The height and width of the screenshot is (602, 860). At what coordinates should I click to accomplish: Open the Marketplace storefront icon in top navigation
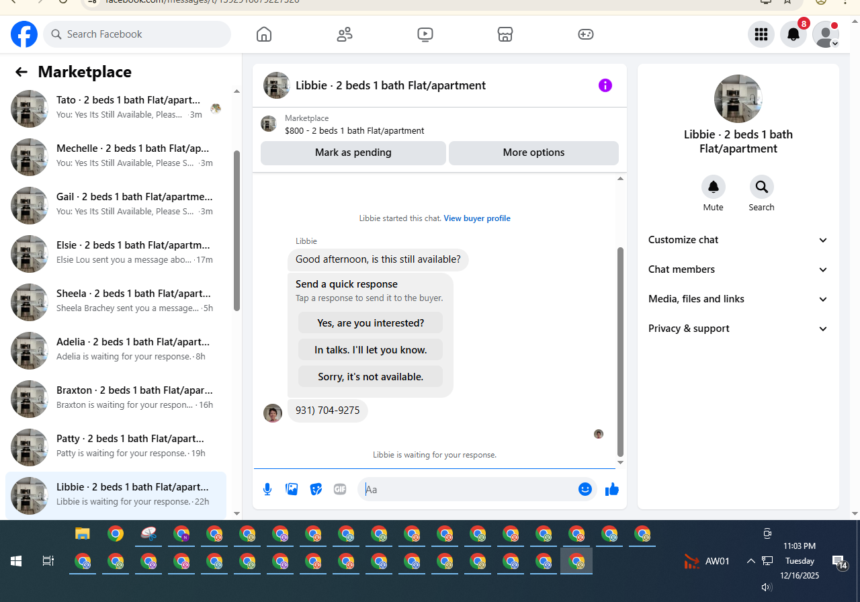(x=505, y=34)
